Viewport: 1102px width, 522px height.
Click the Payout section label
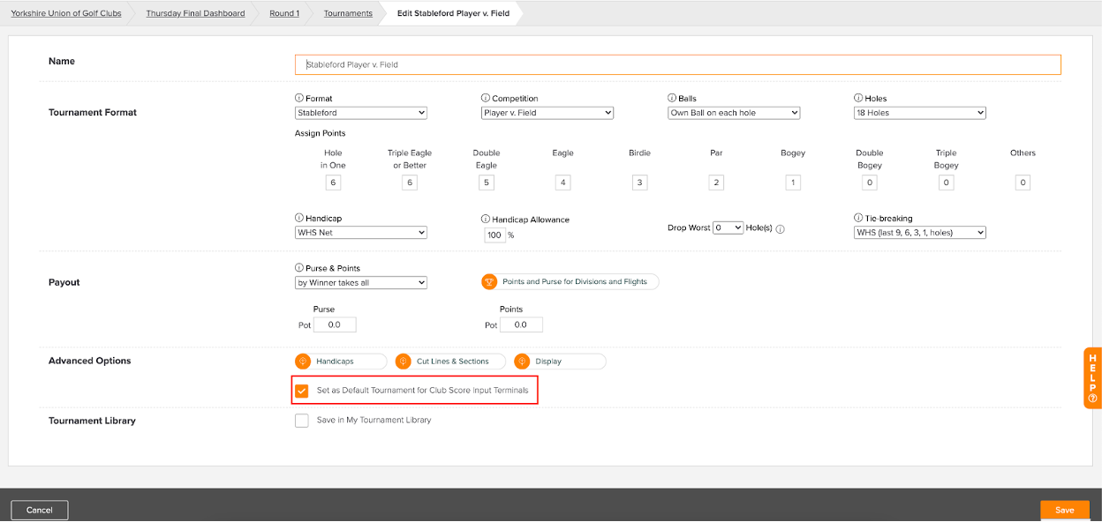pos(64,282)
